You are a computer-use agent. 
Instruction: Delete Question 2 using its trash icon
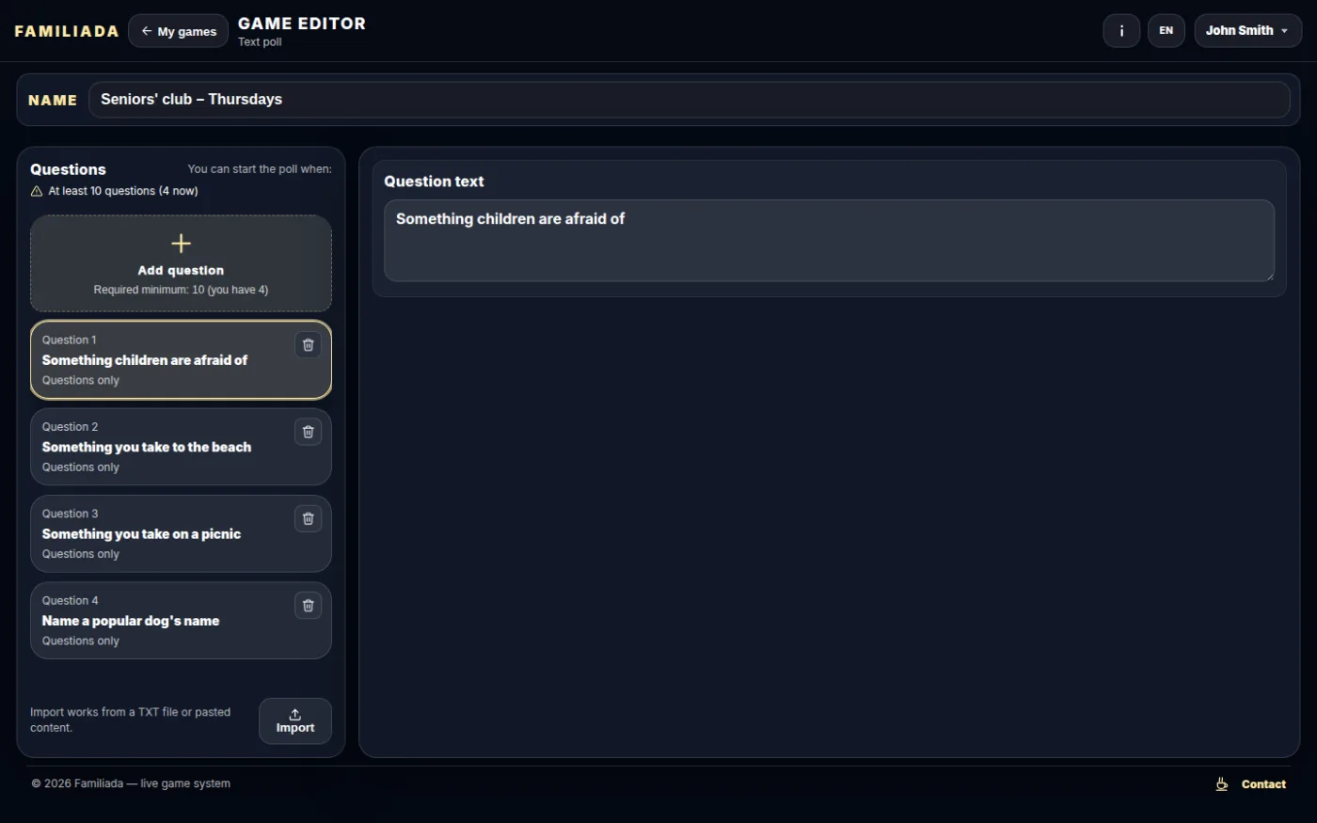(308, 432)
